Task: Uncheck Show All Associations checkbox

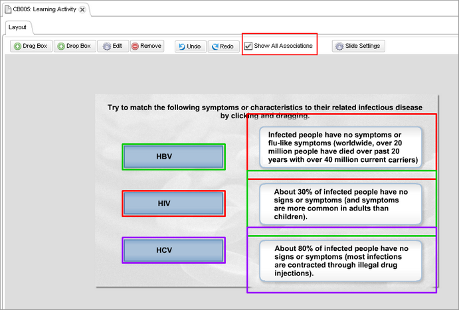Action: [248, 46]
